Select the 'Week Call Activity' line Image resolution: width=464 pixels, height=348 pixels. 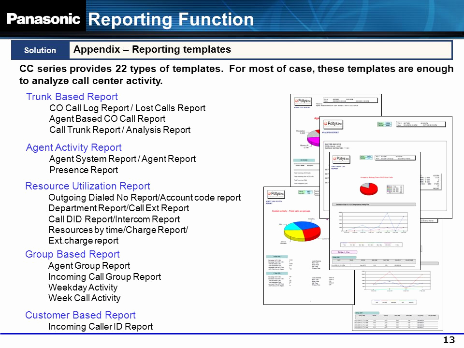[x=84, y=298]
